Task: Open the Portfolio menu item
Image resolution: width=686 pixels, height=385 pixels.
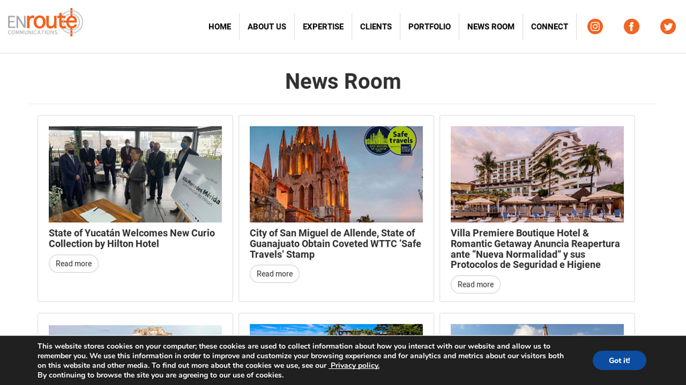Action: tap(429, 27)
